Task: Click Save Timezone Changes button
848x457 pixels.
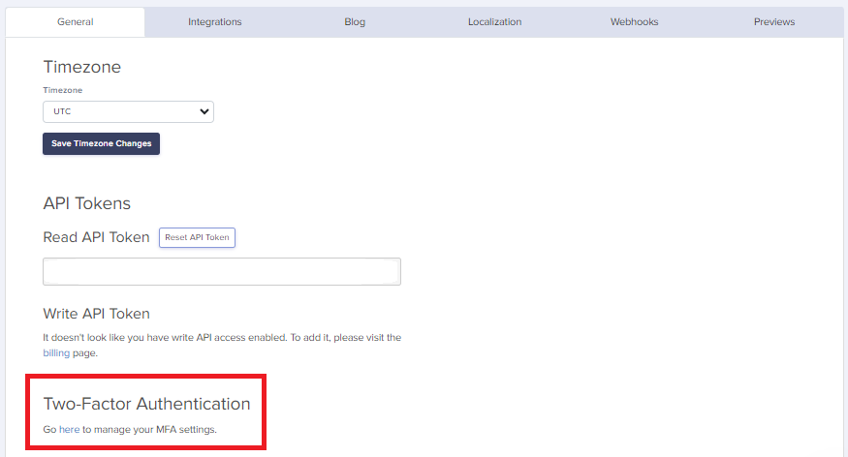Action: tap(101, 143)
